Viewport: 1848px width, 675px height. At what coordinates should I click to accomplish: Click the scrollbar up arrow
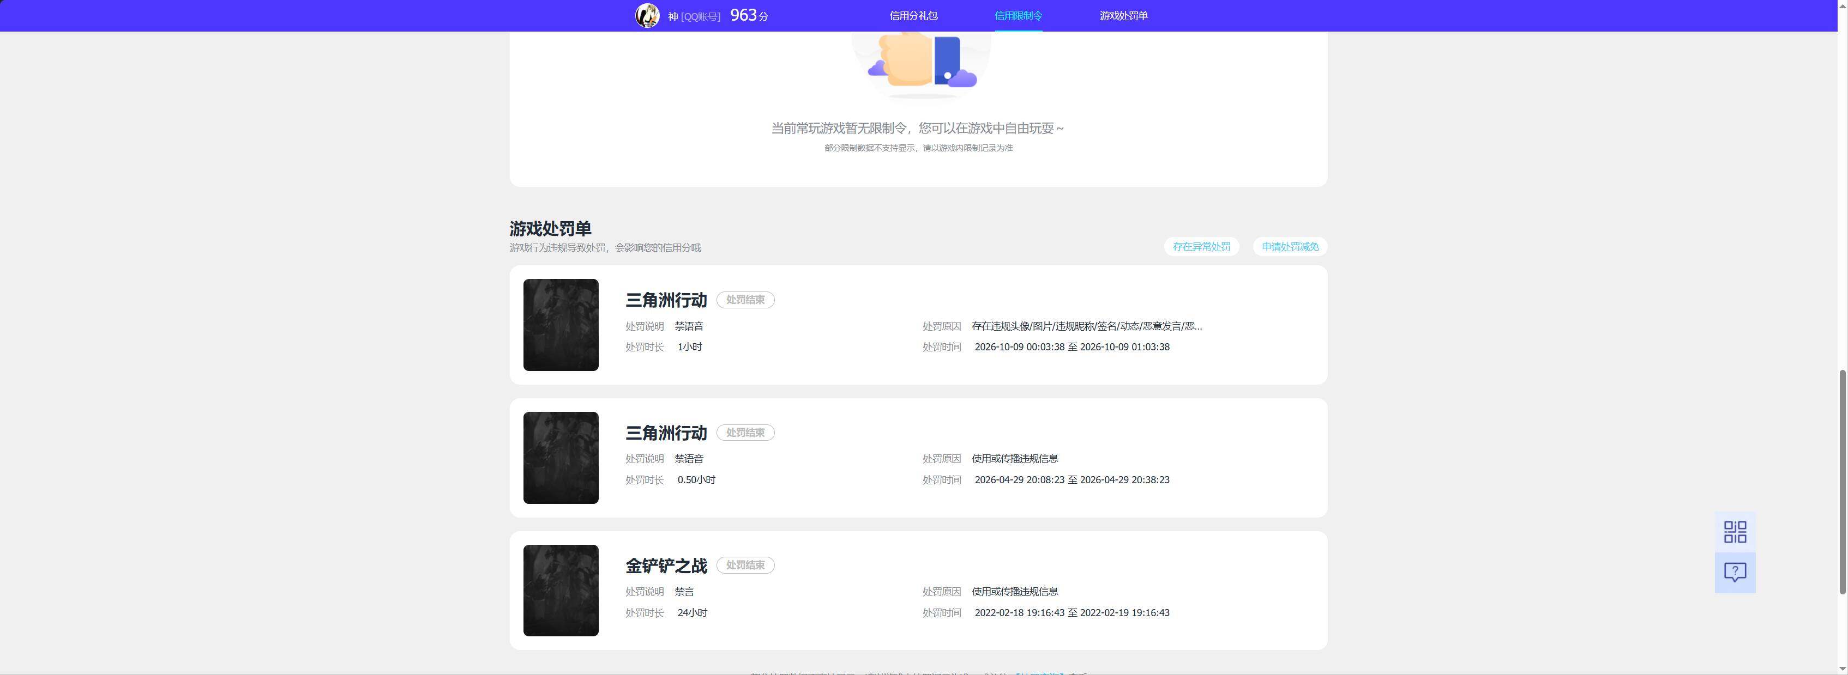[1842, 5]
